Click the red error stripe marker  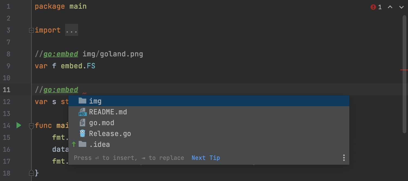(x=404, y=70)
